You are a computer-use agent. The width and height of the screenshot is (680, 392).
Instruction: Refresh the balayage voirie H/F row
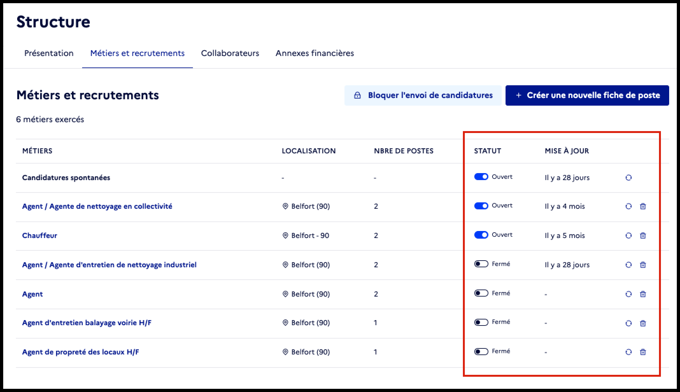point(628,323)
